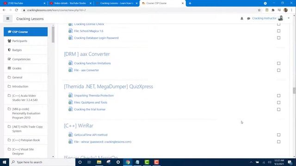Mark Cracking the trial license complete
This screenshot has width=296, height=166.
click(x=278, y=109)
